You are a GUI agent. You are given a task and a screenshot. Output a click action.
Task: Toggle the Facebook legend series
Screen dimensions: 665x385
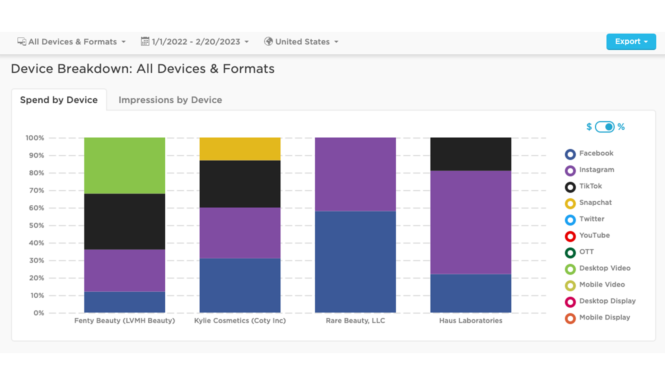click(589, 154)
